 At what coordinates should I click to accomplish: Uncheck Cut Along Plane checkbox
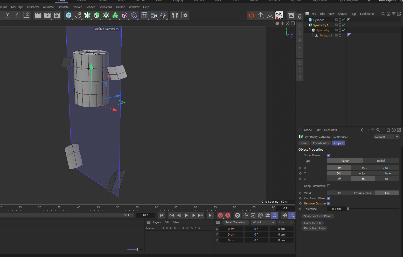(x=329, y=198)
